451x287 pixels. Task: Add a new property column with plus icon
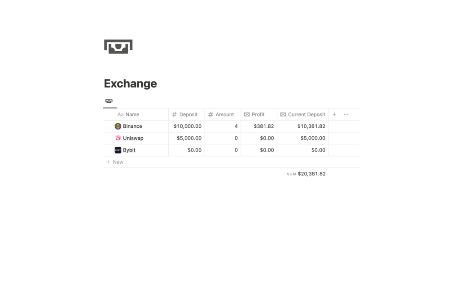(x=334, y=114)
